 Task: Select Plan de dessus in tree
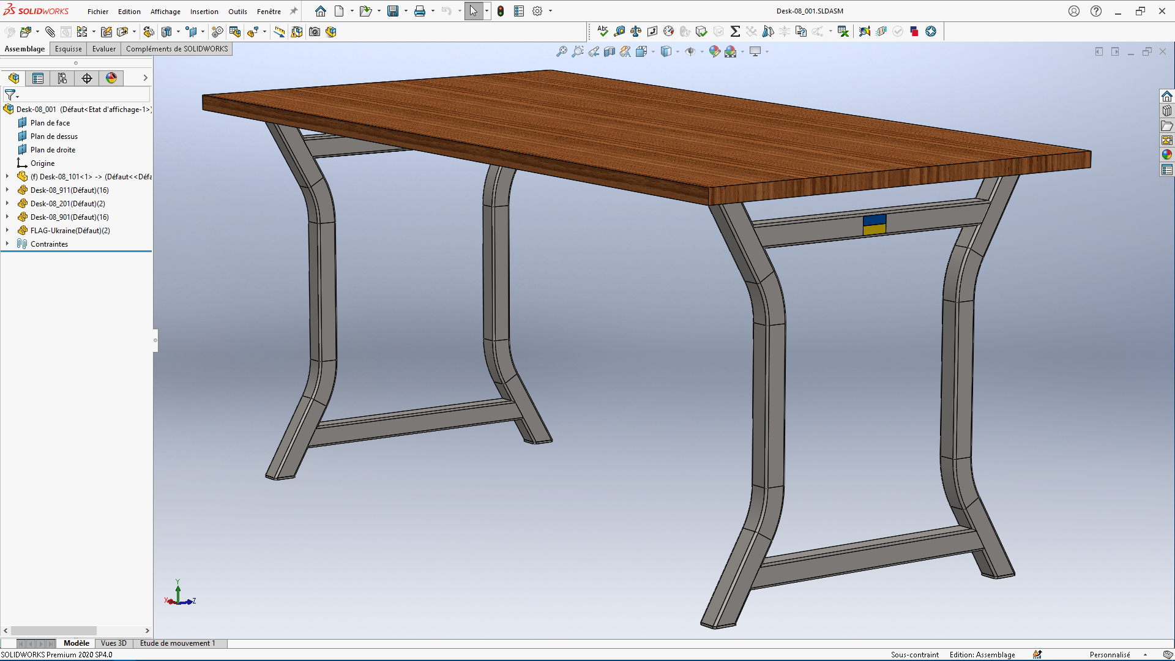coord(54,136)
